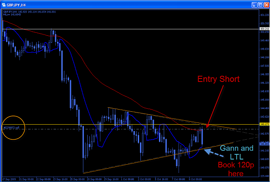
Task: Minimize the GBPJPY,H4 chart window
Action: pyautogui.click(x=254, y=5)
